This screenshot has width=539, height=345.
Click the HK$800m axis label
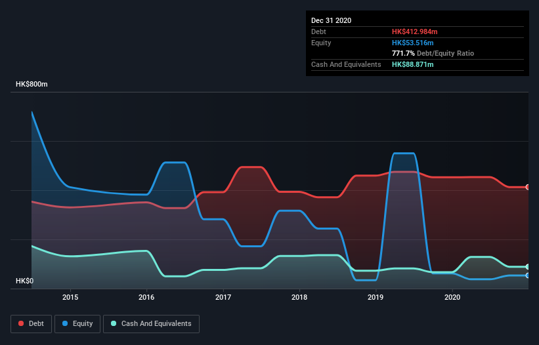32,84
